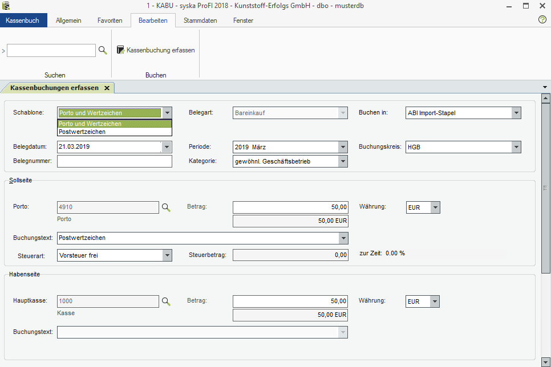Click the Steuerbetrag field showing 0,00
Image resolution: width=551 pixels, height=367 pixels.
(290, 255)
